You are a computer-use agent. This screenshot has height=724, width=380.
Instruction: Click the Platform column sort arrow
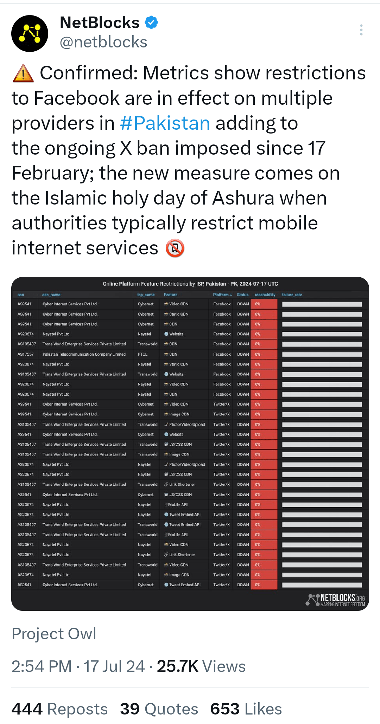(231, 295)
